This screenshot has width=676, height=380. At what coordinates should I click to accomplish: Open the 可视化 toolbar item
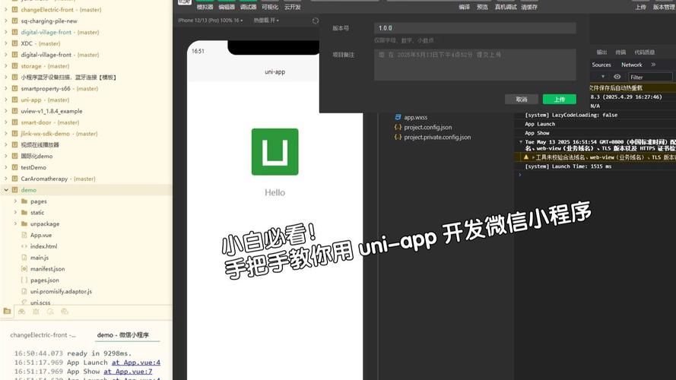pyautogui.click(x=270, y=7)
